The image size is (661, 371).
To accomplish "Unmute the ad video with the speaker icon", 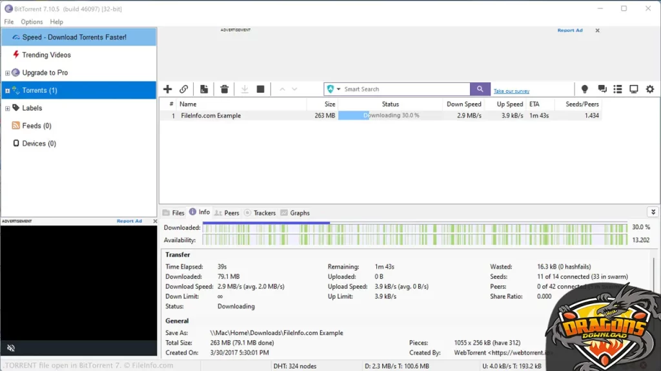I will 11,348.
